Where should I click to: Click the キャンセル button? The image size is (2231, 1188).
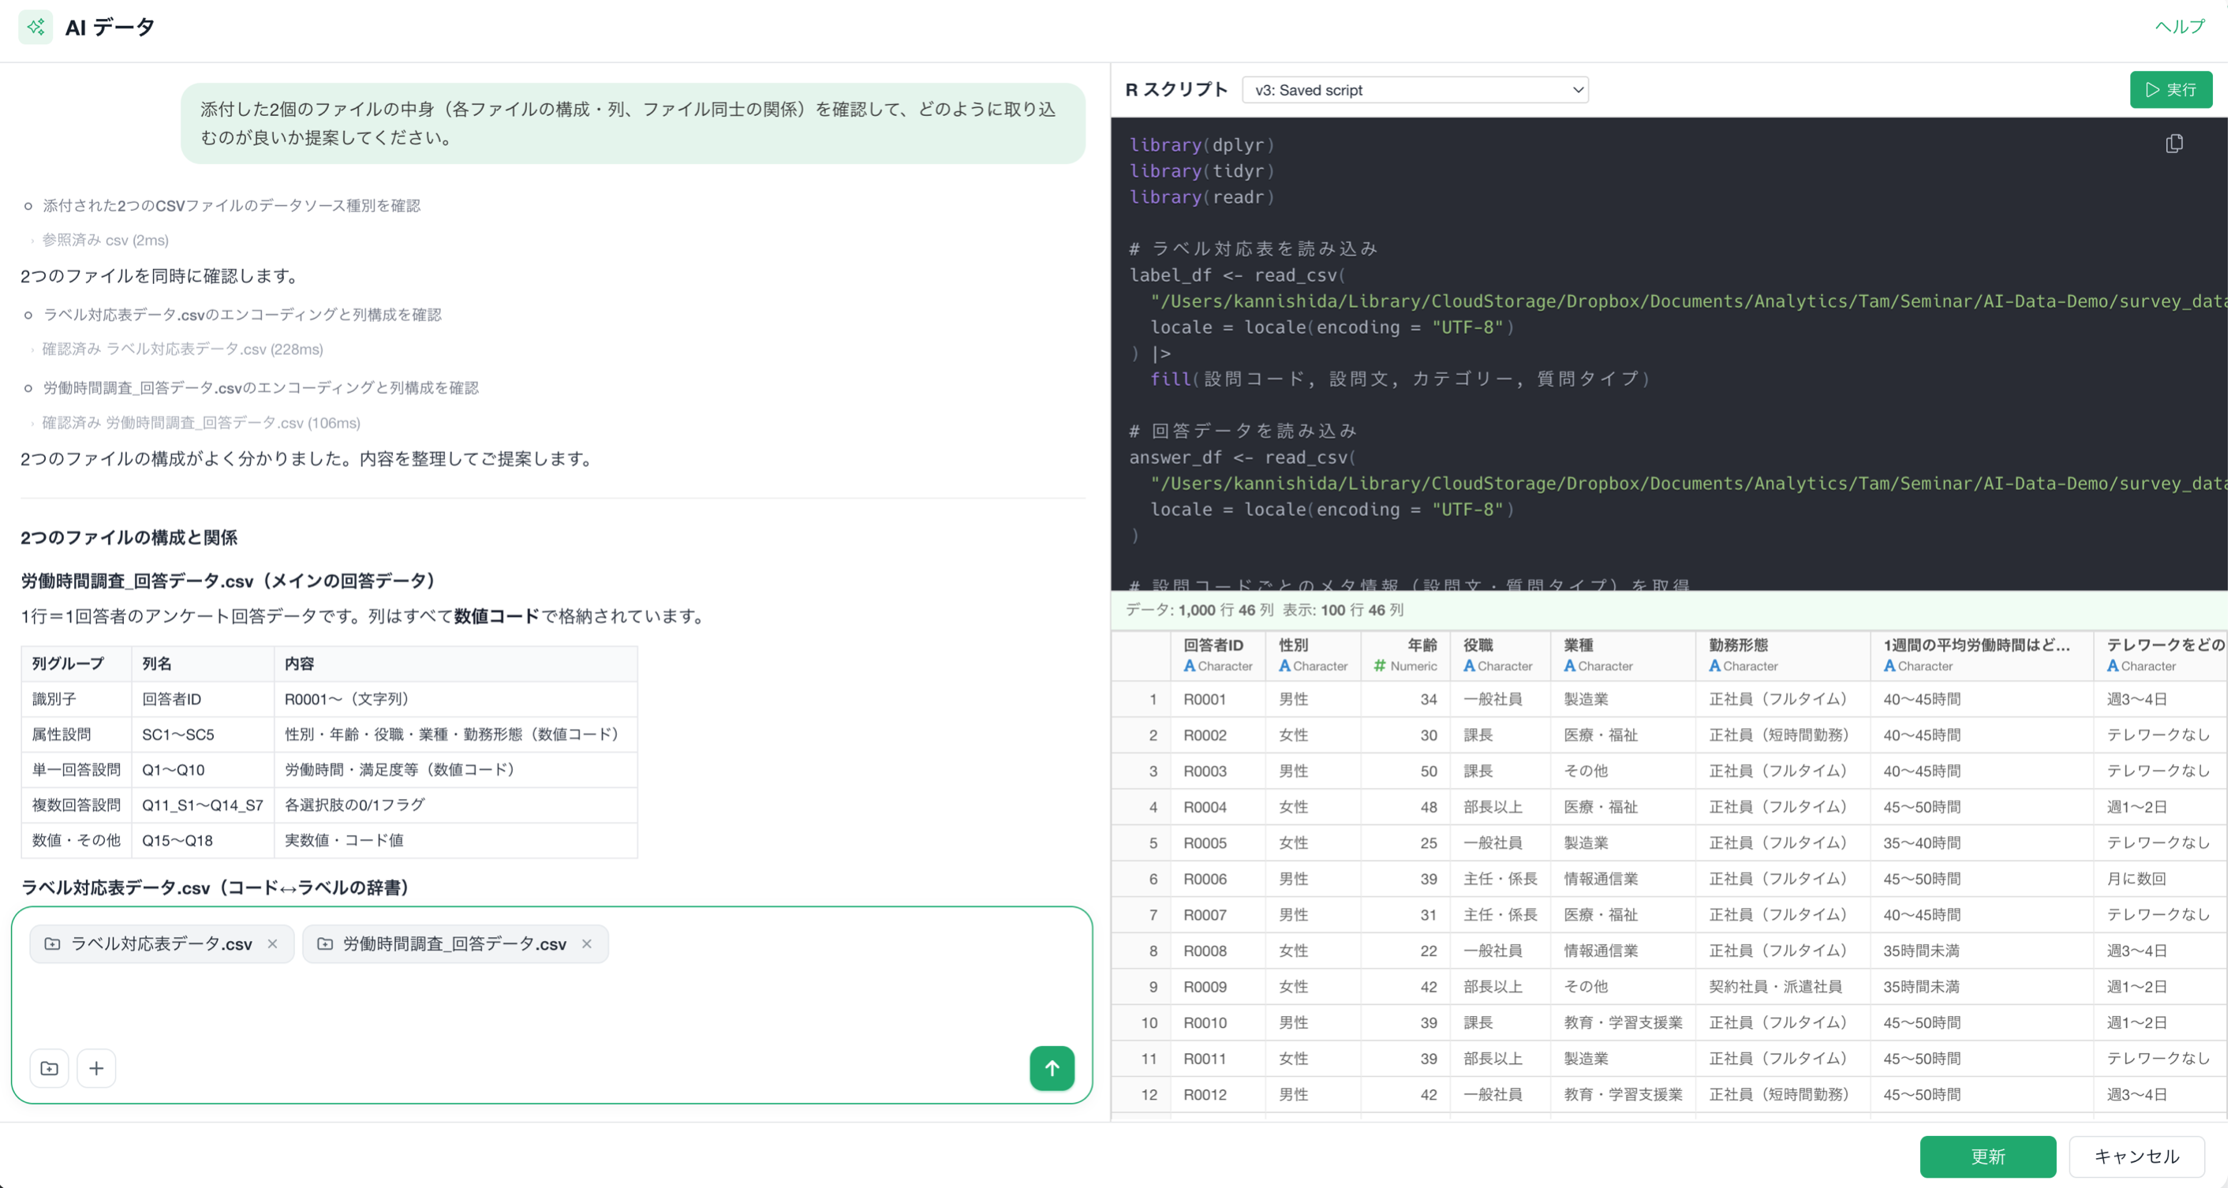point(2136,1156)
